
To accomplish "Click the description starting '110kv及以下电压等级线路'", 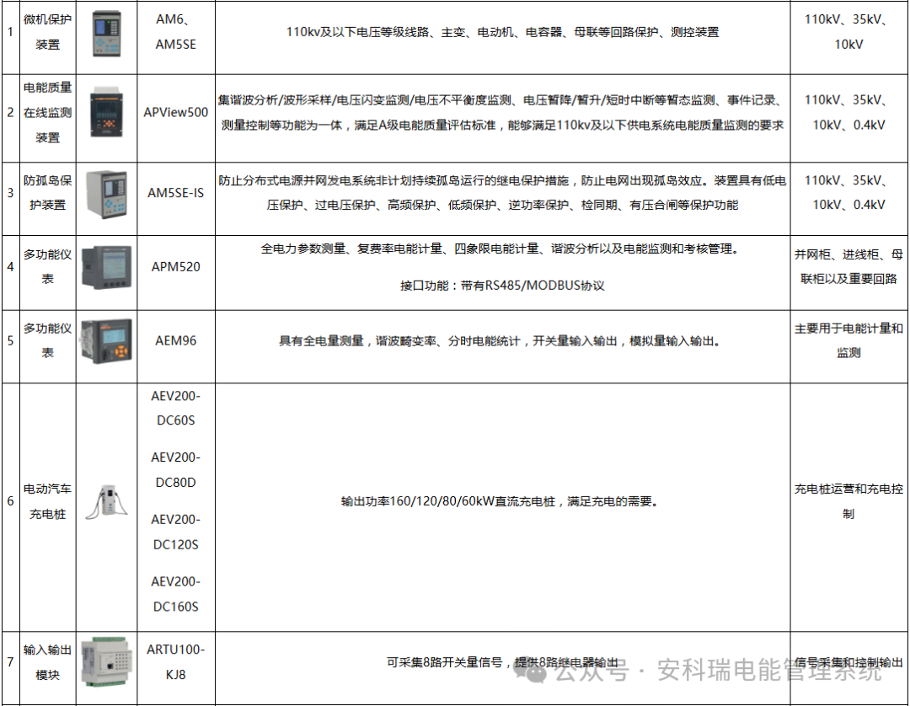I will pos(502,33).
